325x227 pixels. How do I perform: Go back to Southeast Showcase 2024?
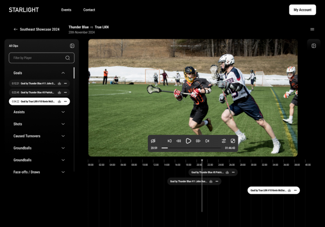click(36, 30)
